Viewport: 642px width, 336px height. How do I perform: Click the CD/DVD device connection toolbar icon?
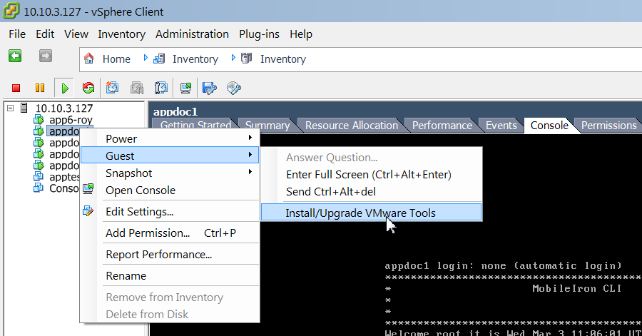pyautogui.click(x=234, y=88)
